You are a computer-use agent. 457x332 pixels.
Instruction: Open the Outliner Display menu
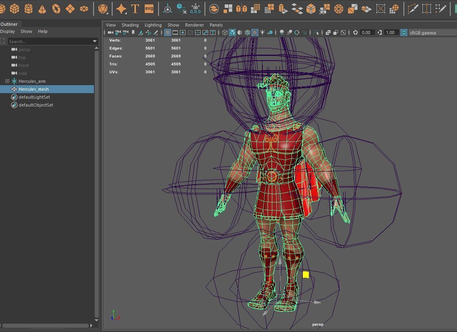tap(7, 31)
